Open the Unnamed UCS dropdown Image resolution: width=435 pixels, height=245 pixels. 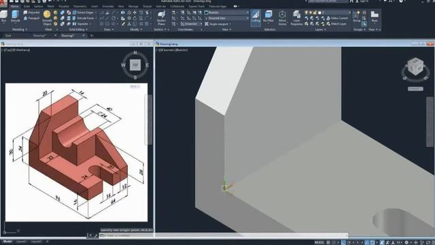coord(192,24)
